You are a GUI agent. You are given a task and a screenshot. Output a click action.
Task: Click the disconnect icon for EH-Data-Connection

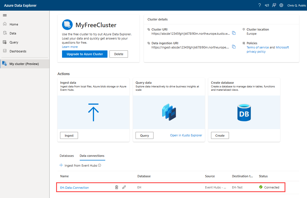coord(124,187)
